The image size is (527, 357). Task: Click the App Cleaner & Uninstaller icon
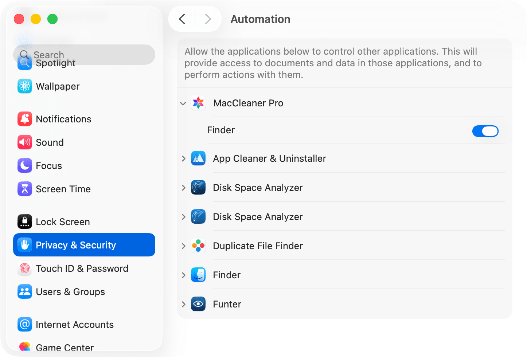point(198,158)
